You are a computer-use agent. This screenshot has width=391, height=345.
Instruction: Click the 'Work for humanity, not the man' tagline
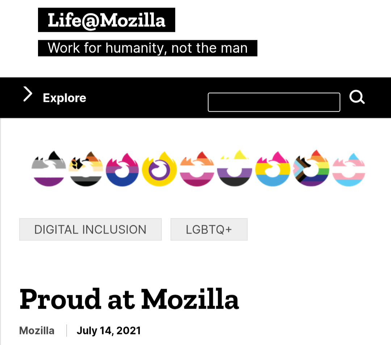click(x=147, y=48)
